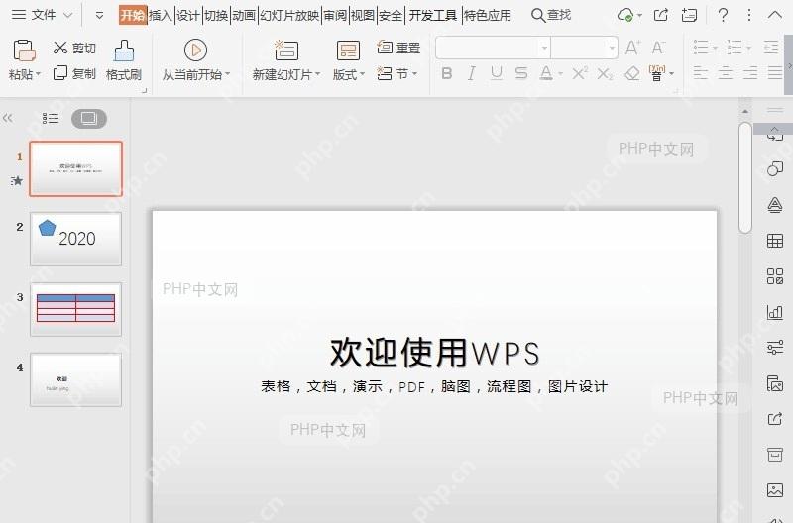
Task: Switch slide panel to outline view
Action: (x=51, y=119)
